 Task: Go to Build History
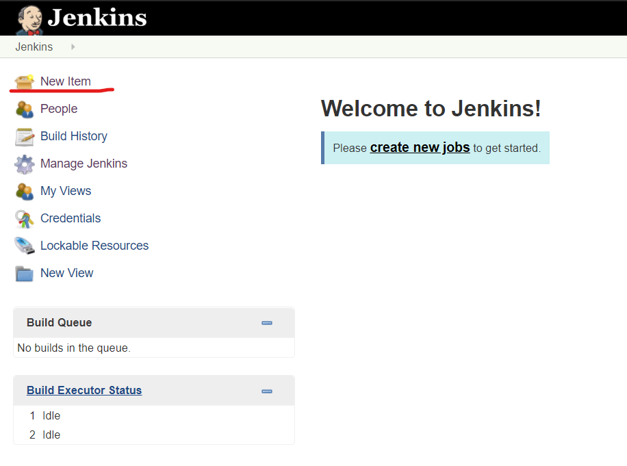(x=73, y=136)
